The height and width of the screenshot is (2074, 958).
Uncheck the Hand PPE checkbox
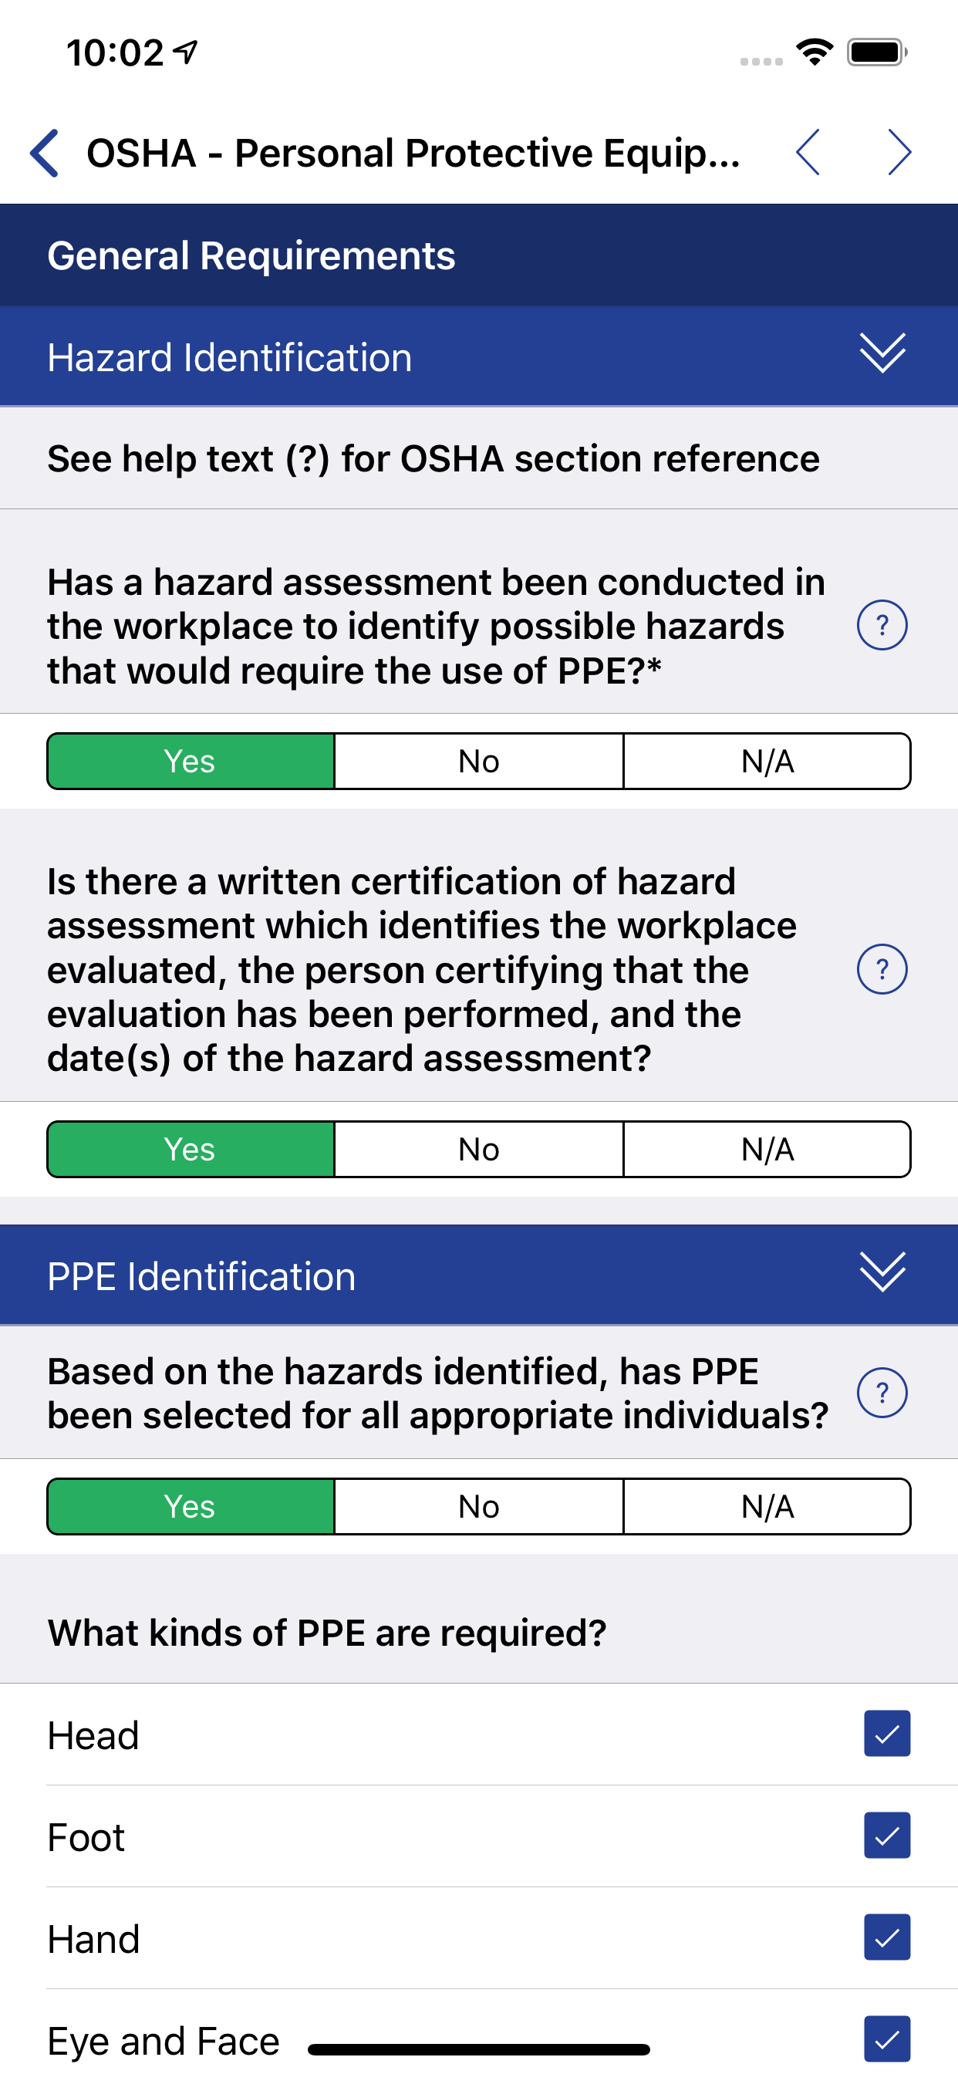tap(886, 1937)
